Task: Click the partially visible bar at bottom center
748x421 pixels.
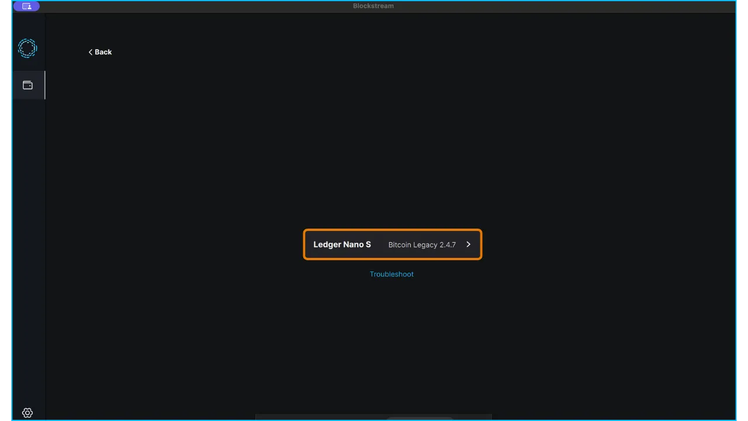Action: point(373,417)
